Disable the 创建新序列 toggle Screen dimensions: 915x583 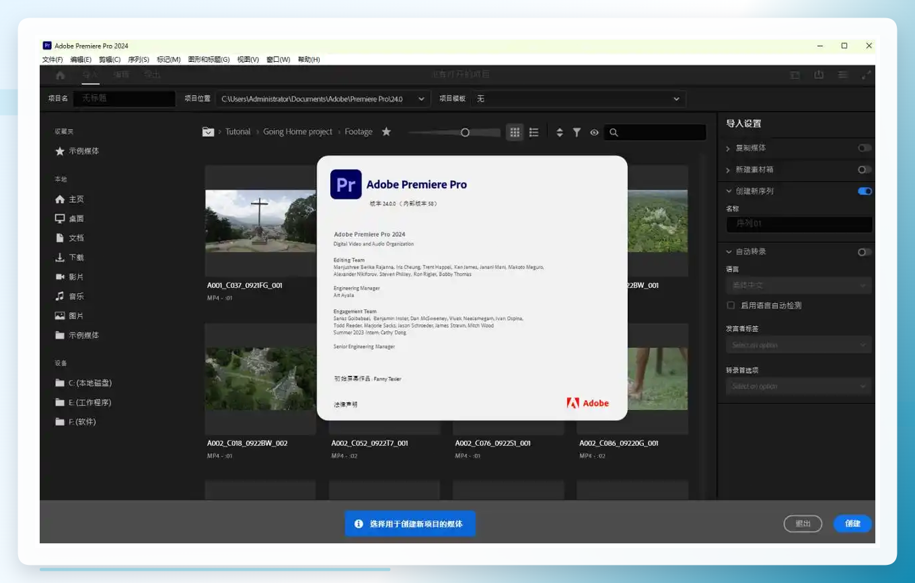(865, 191)
